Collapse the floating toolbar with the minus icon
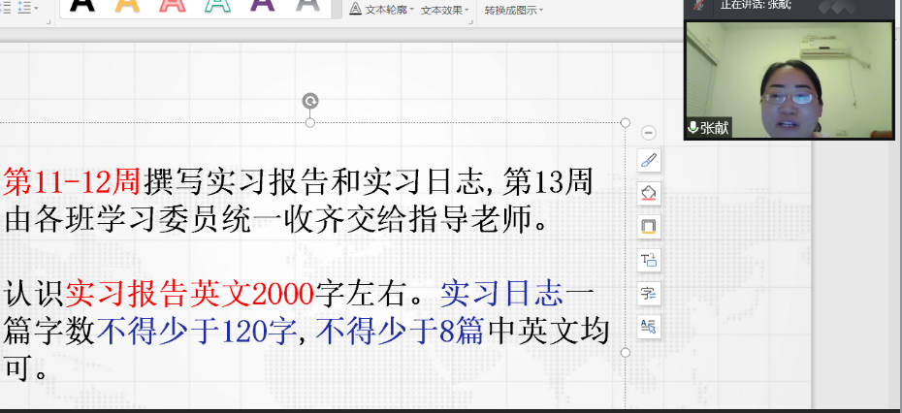 point(649,133)
